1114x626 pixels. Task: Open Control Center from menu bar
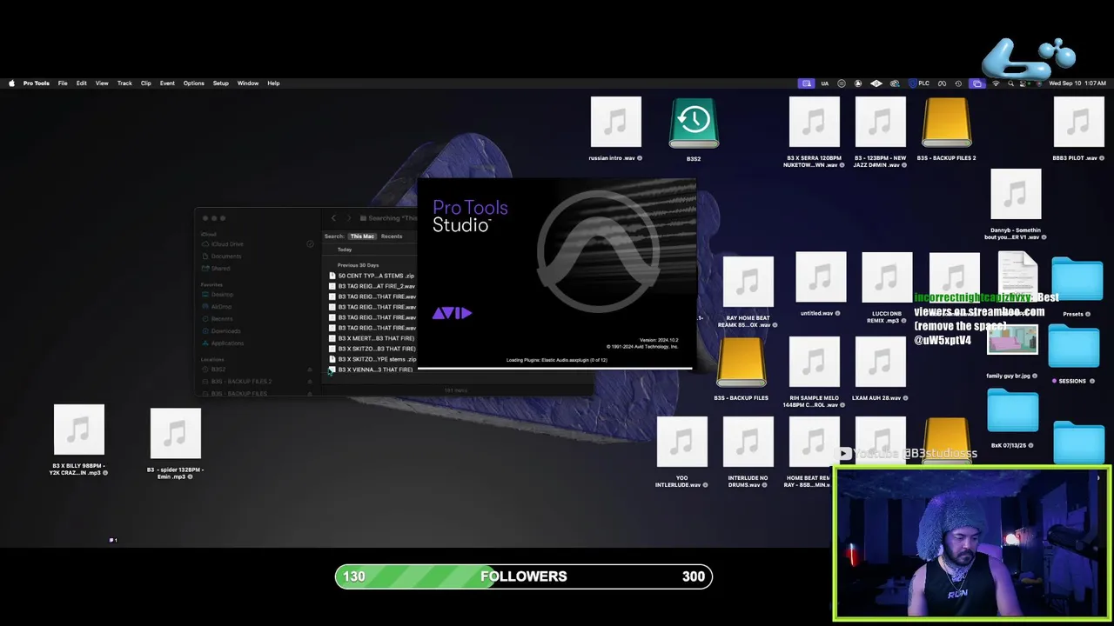[x=1023, y=83]
